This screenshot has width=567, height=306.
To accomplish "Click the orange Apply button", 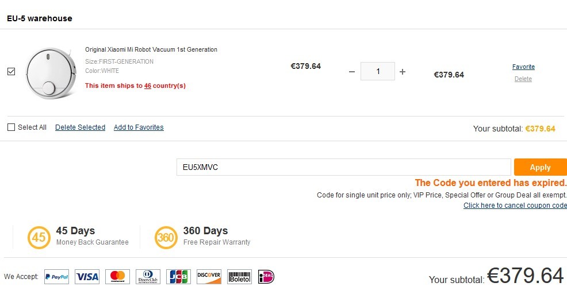I will click(x=540, y=167).
